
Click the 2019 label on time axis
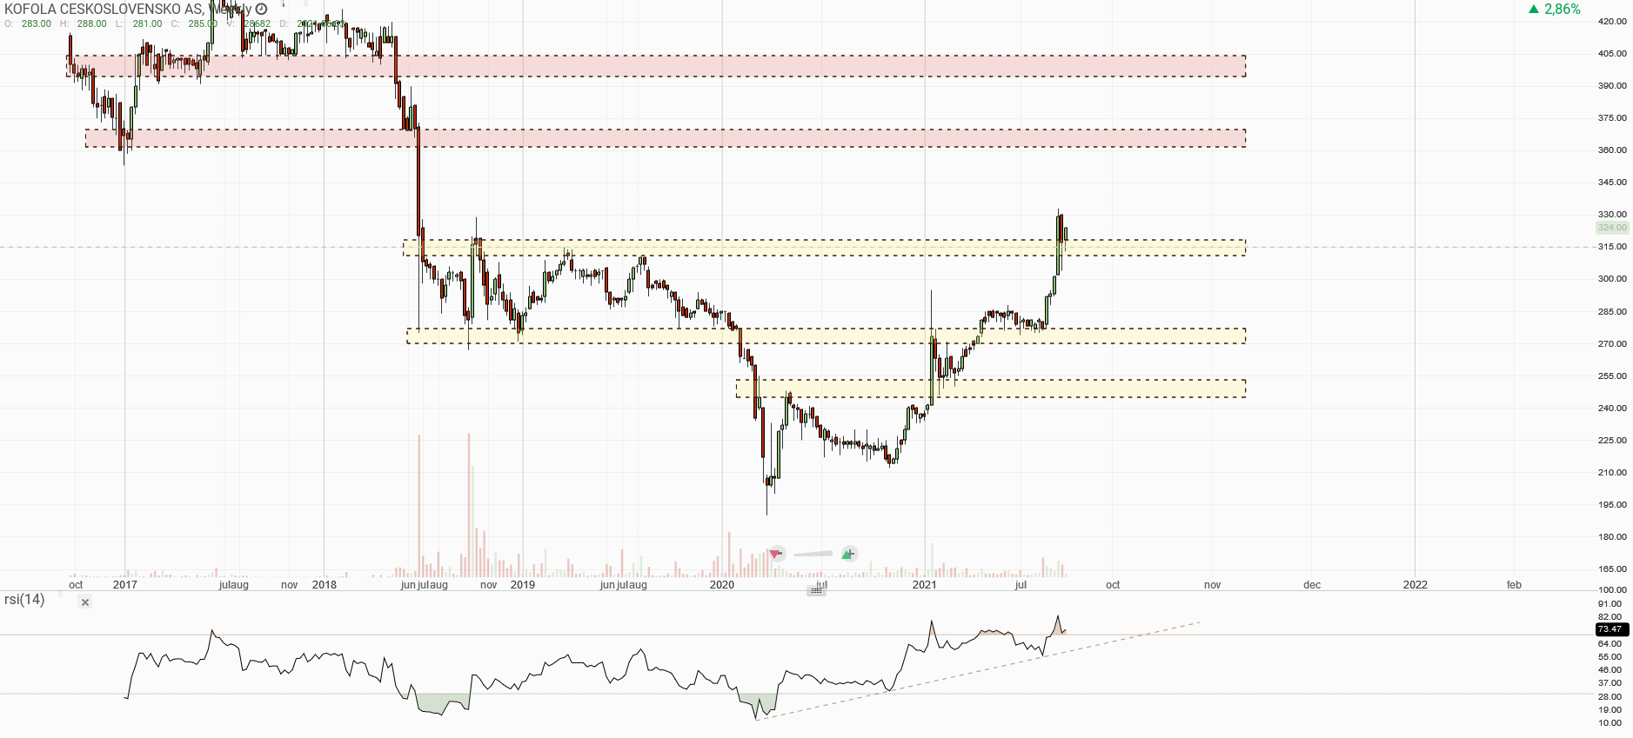coord(523,585)
